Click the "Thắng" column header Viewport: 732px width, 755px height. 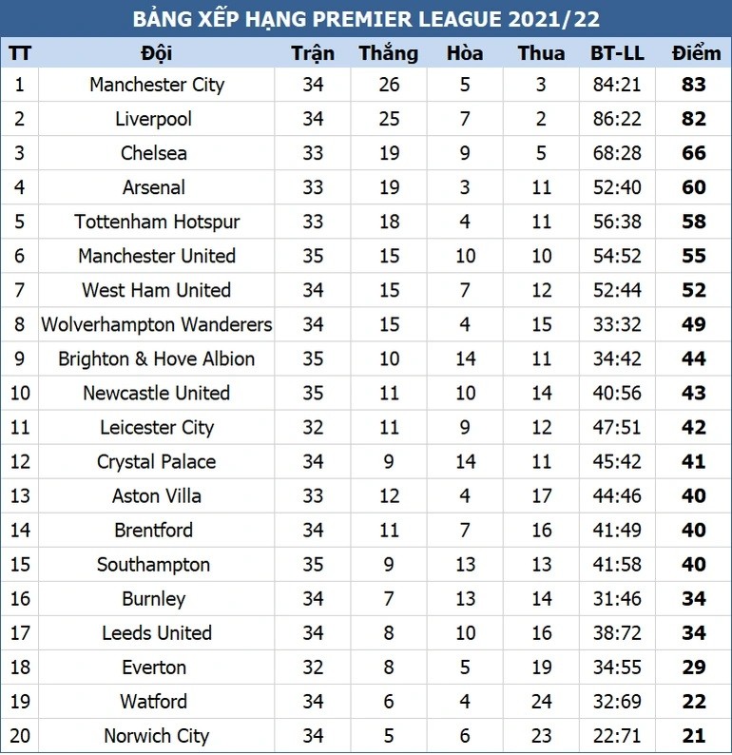tap(388, 52)
